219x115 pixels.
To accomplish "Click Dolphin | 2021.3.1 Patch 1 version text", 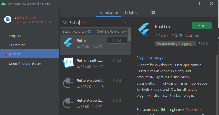I will 33,22.
